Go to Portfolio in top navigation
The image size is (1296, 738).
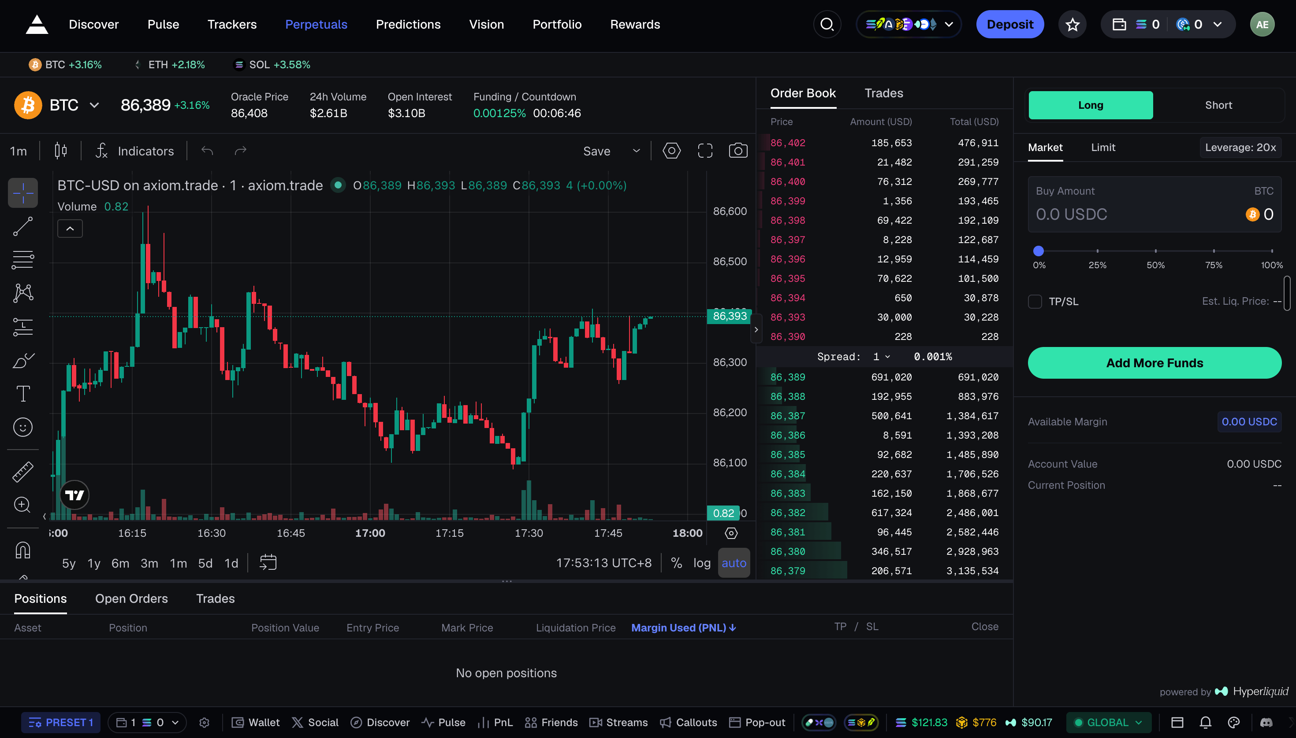pos(557,24)
